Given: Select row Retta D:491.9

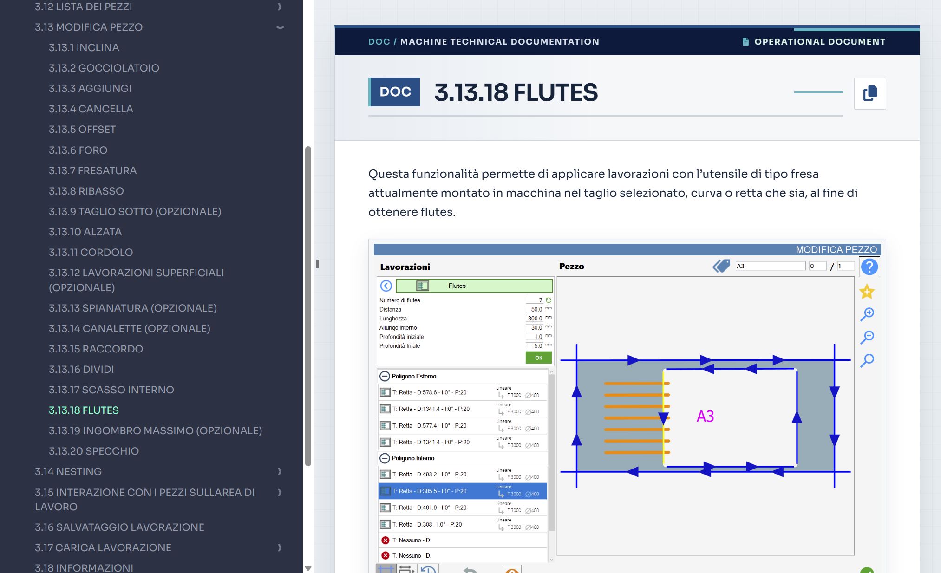Looking at the screenshot, I should pyautogui.click(x=463, y=508).
